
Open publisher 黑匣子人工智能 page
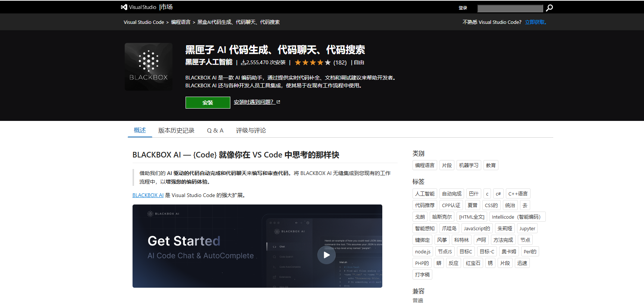(209, 62)
